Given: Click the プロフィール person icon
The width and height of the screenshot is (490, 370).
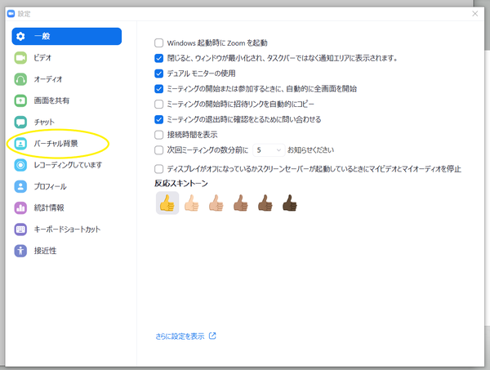Looking at the screenshot, I should (x=20, y=186).
